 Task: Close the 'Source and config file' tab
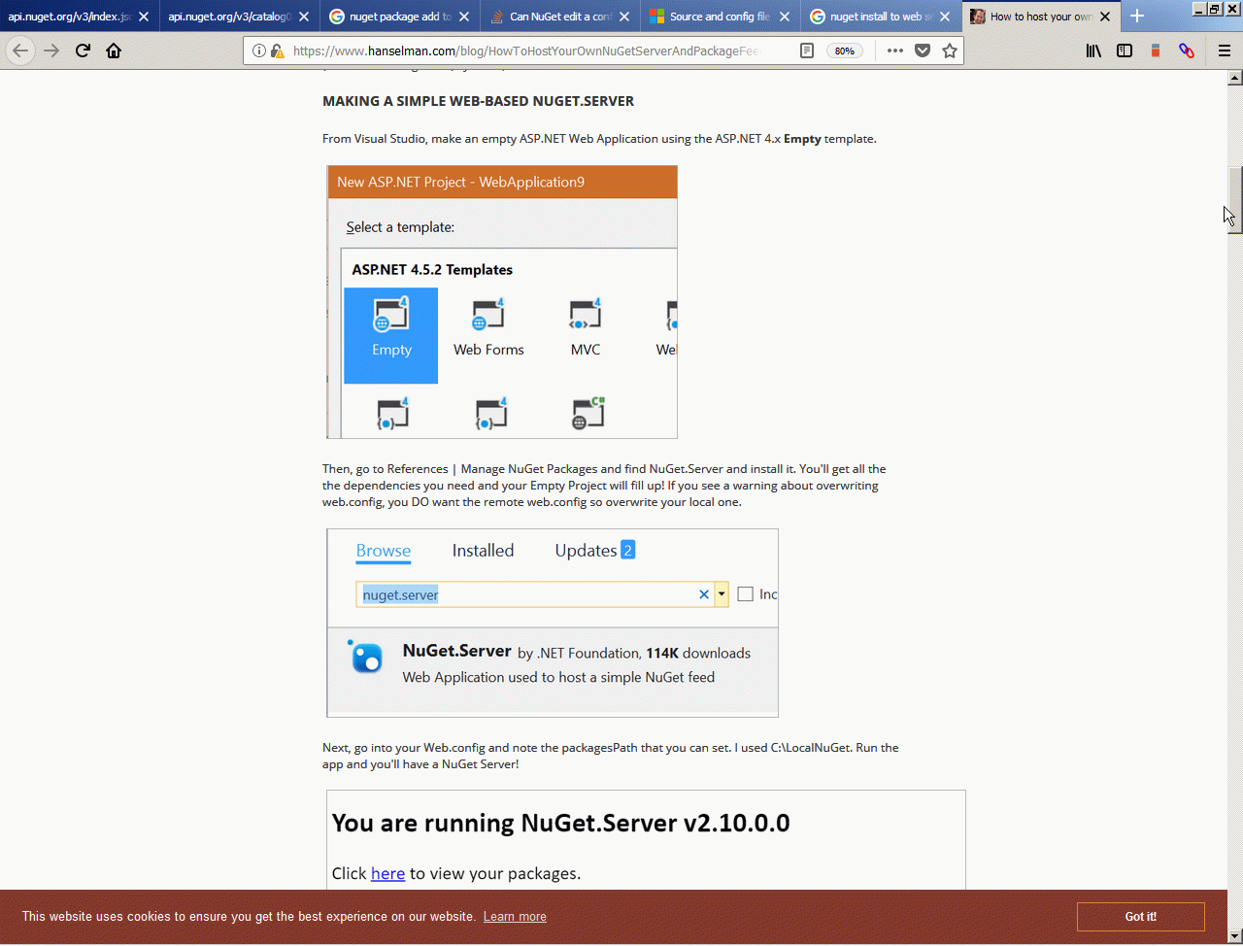(x=785, y=17)
